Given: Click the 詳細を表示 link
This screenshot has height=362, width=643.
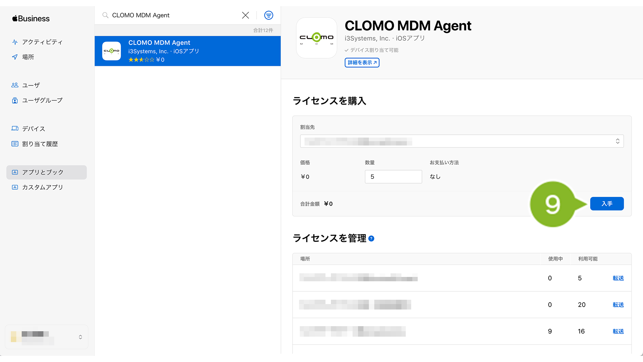Looking at the screenshot, I should (362, 63).
